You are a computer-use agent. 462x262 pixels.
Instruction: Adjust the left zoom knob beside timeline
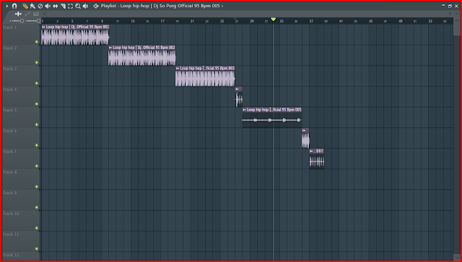pyautogui.click(x=22, y=21)
